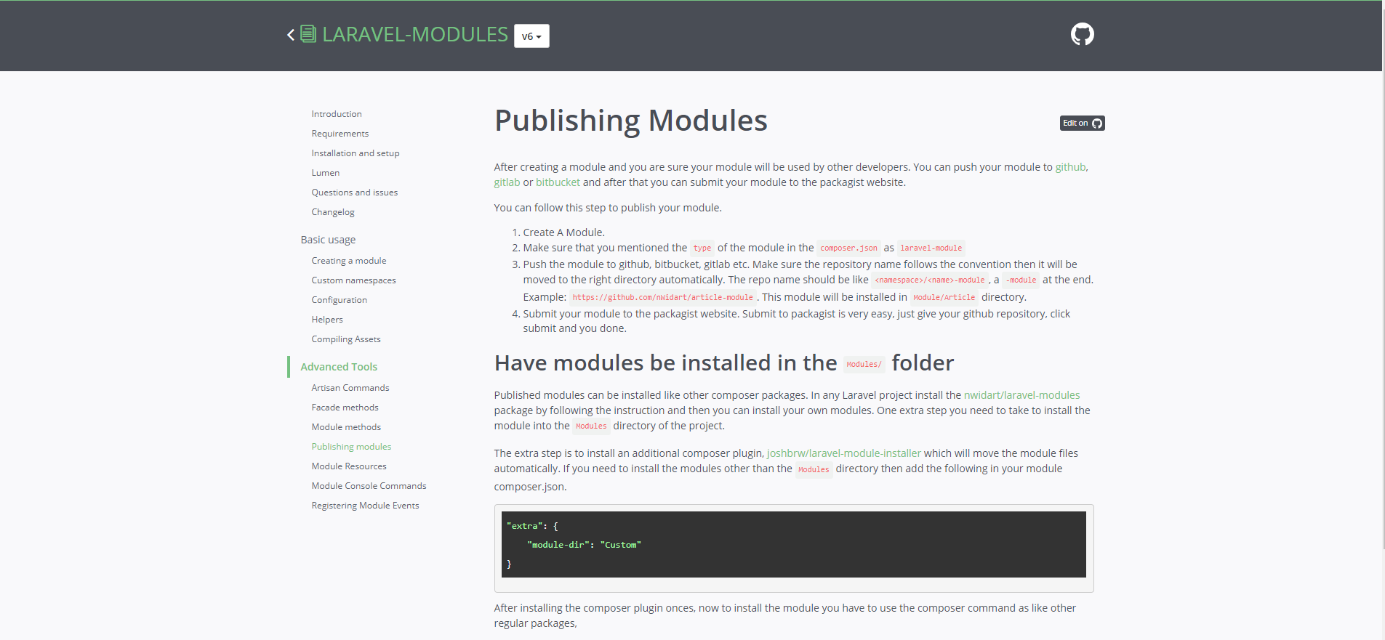
Task: Click the github.com/nwidart/article-module example URL
Action: 662,298
